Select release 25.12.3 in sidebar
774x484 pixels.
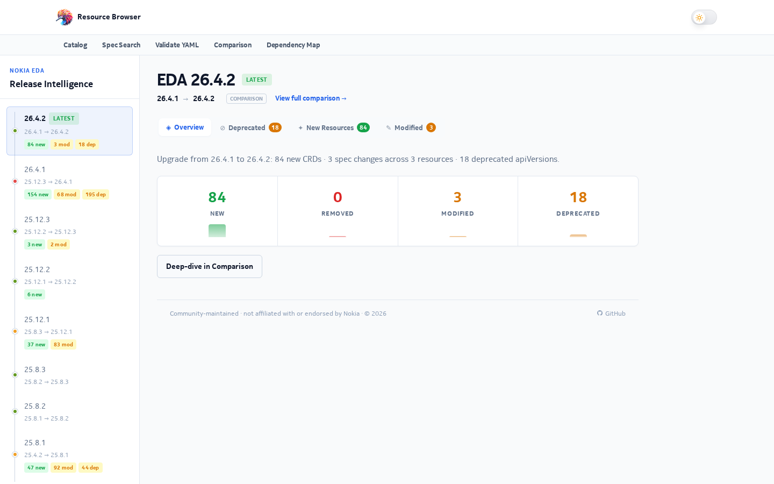click(x=70, y=232)
